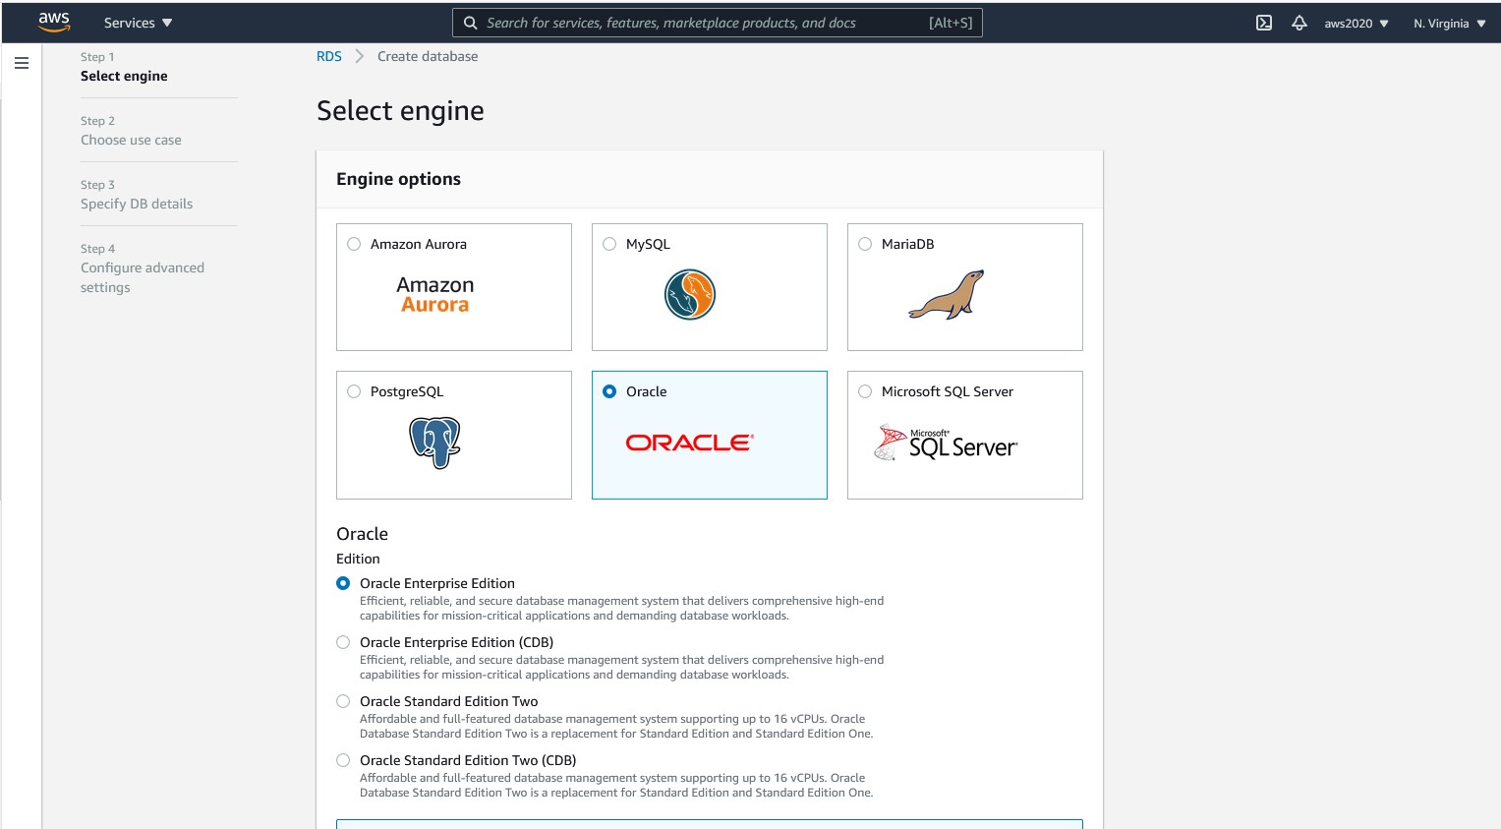Click the MariaDB seal logo
The height and width of the screenshot is (829, 1501).
(x=946, y=295)
